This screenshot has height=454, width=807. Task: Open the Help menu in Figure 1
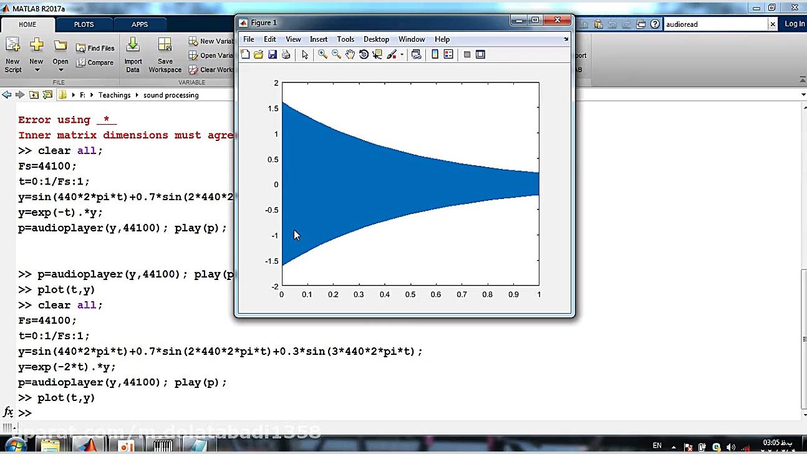(442, 39)
